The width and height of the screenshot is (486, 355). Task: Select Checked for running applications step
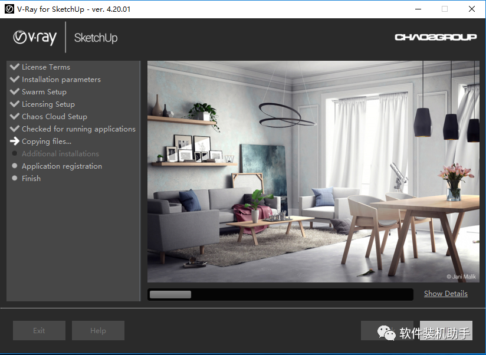click(78, 129)
